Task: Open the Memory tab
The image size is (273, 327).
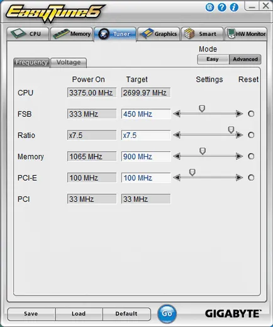Action: point(72,33)
